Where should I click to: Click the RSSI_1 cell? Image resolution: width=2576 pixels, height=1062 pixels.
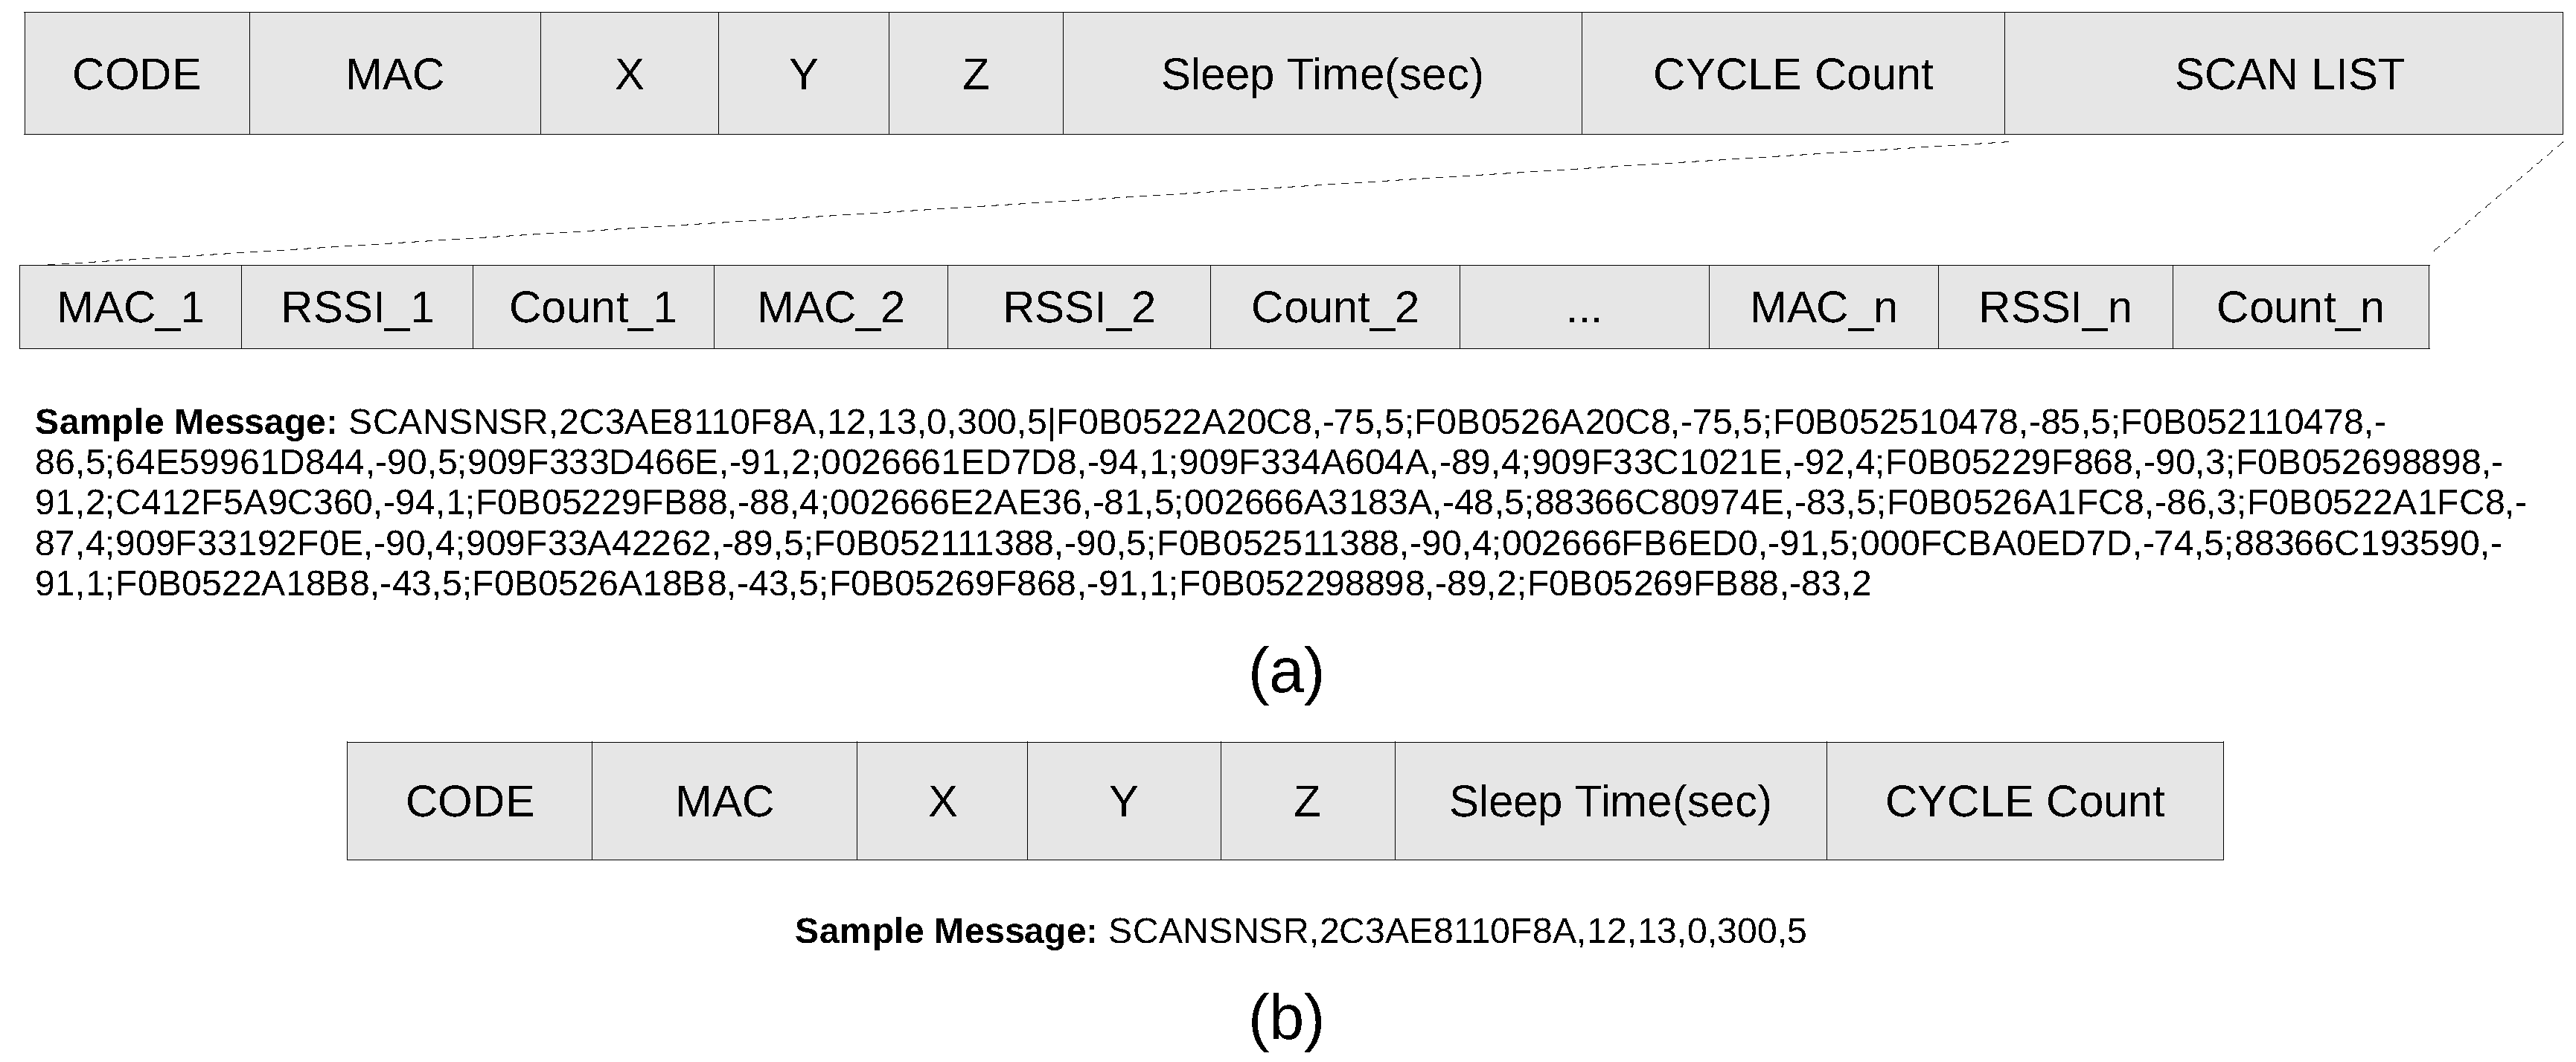357,307
